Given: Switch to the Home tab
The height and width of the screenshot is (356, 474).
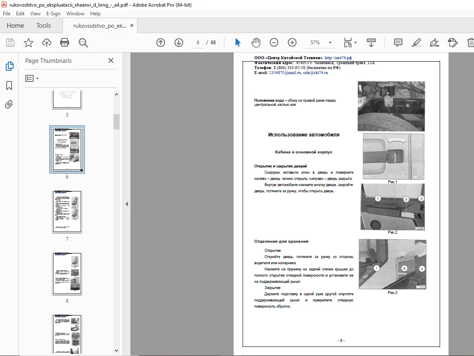Looking at the screenshot, I should tap(15, 26).
